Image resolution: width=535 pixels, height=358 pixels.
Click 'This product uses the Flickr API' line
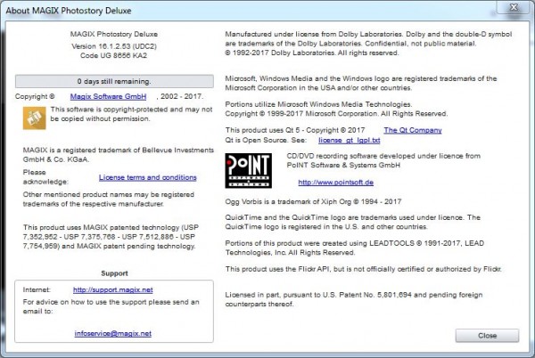(364, 269)
